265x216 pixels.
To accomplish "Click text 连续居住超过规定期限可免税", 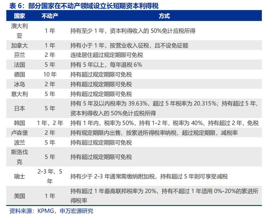I will [x=106, y=55].
